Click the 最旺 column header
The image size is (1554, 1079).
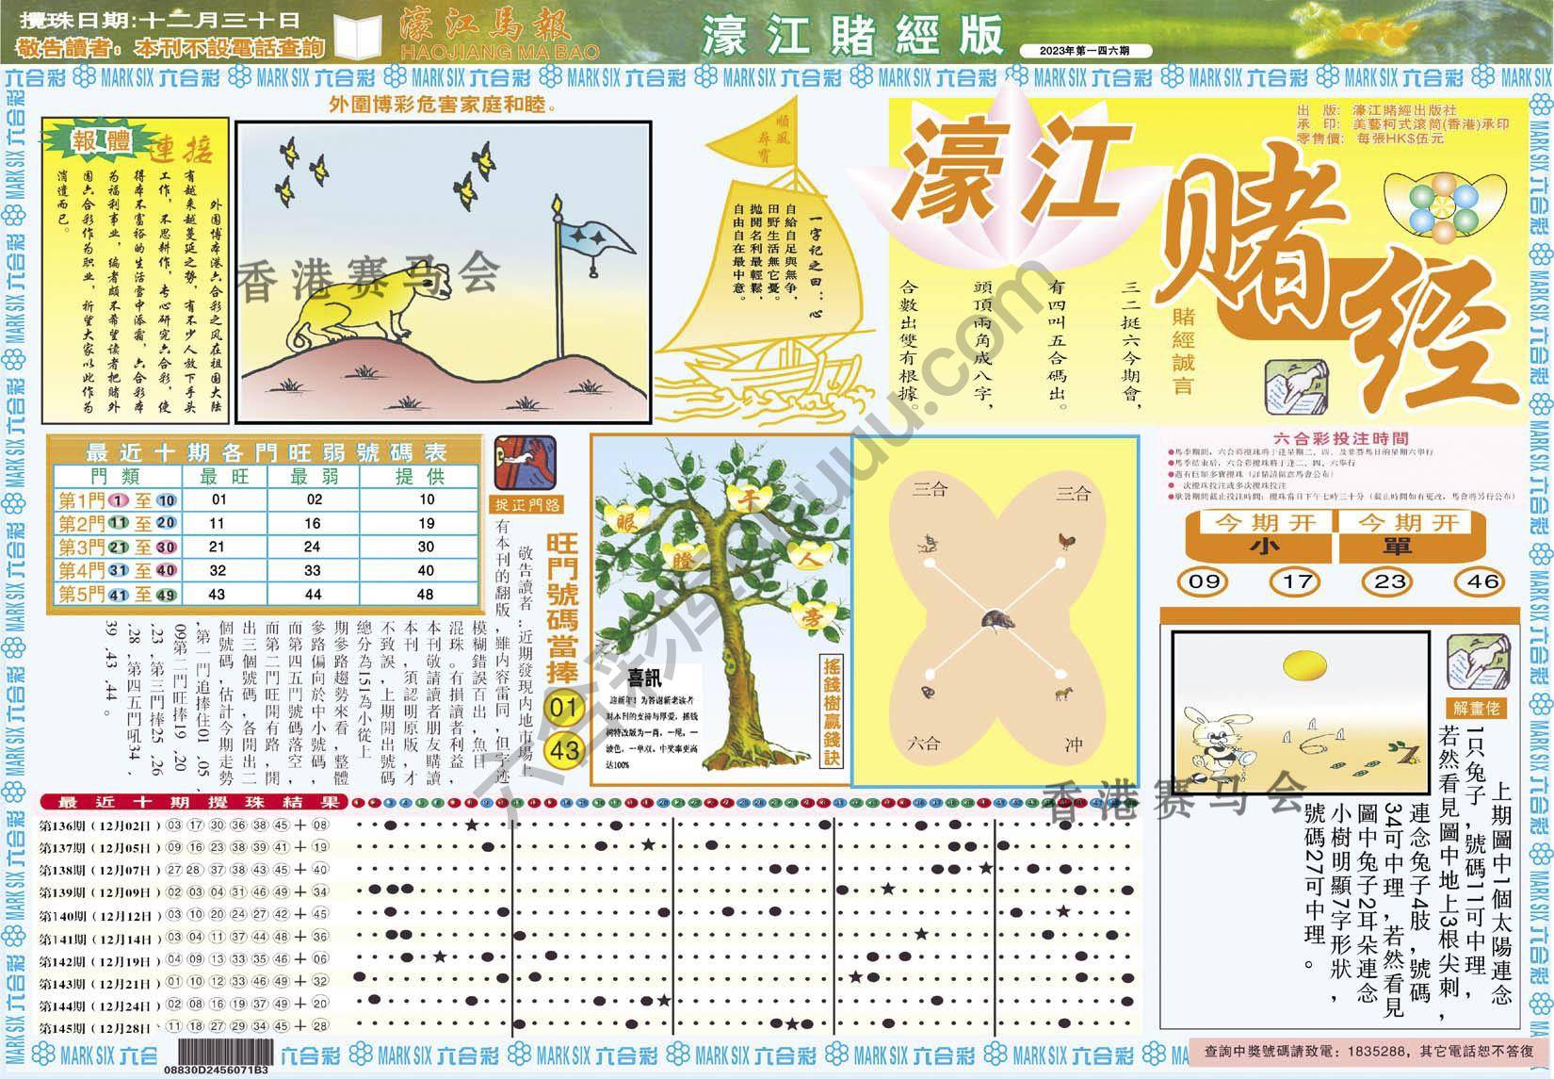coord(225,476)
